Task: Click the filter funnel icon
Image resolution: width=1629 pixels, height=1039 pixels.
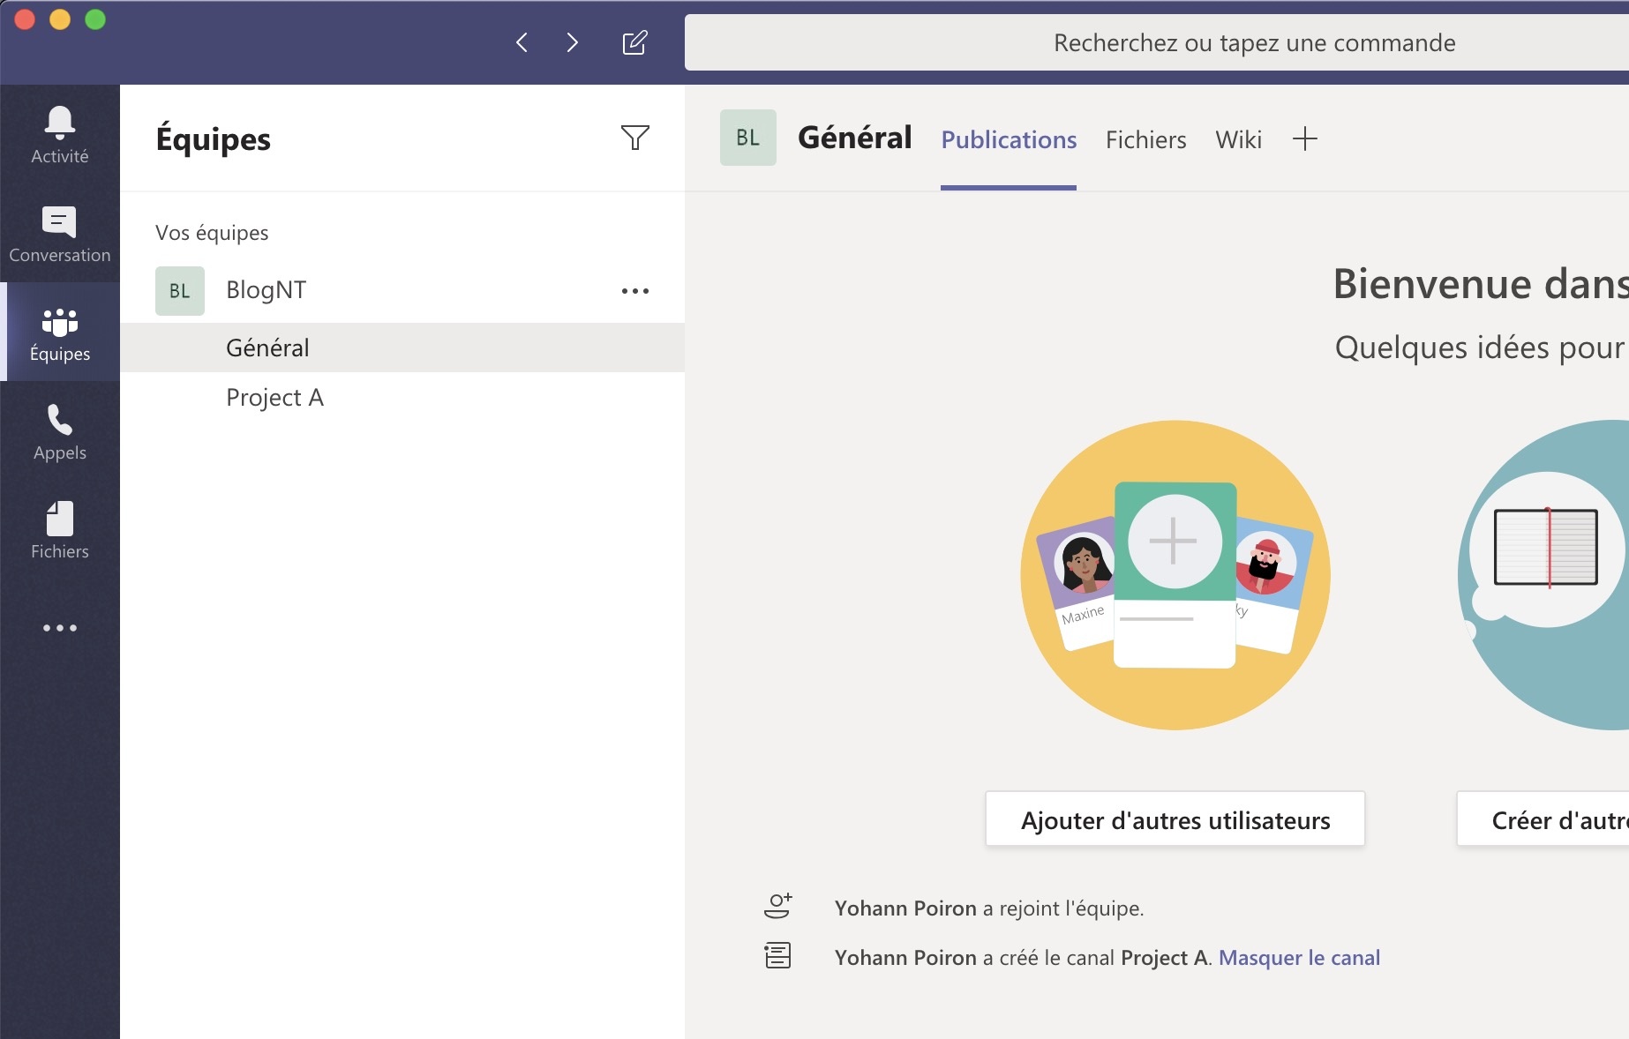Action: point(634,138)
